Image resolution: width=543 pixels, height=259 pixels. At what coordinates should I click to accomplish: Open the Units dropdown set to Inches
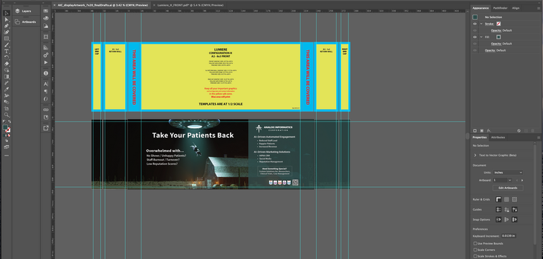tap(507, 172)
